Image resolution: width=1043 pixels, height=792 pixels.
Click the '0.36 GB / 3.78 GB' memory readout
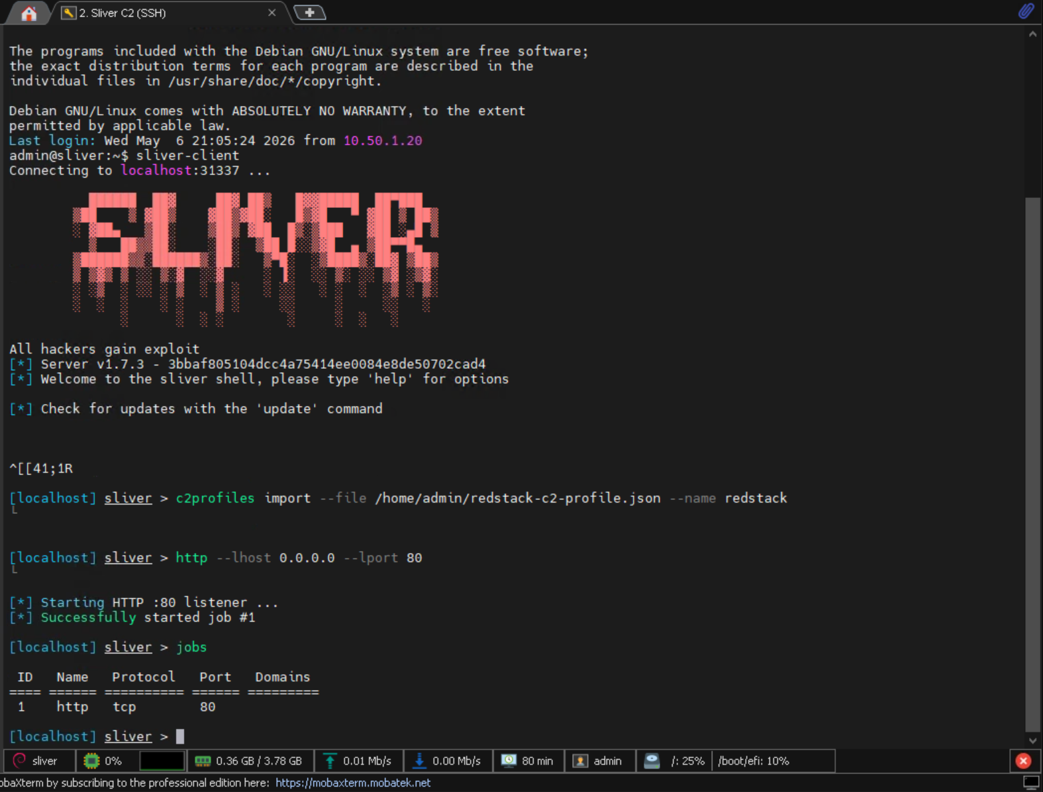[x=259, y=761]
